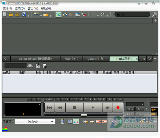Open the rainbow spectrum visualization icon
Viewport: 160px width, 138px height.
(x=5, y=129)
